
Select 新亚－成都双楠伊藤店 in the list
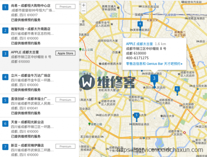[27, 145]
